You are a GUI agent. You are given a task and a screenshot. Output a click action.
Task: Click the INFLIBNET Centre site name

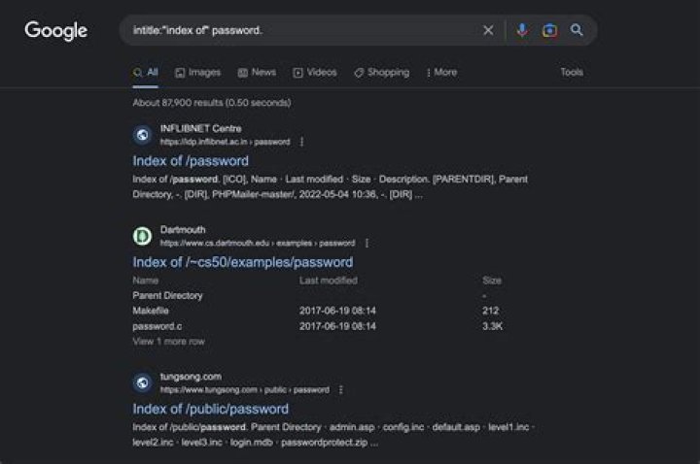point(201,128)
